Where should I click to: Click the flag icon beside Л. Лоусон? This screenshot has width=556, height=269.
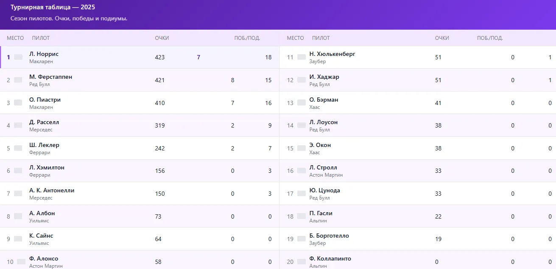(302, 125)
